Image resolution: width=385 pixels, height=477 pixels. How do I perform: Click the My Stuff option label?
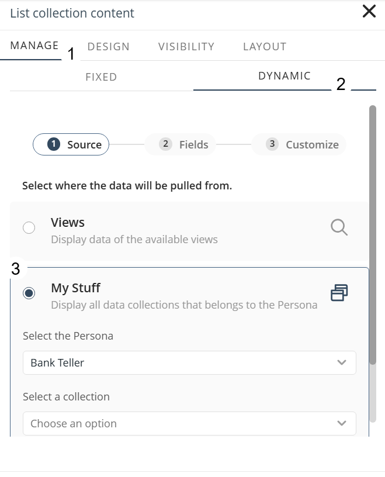75,288
